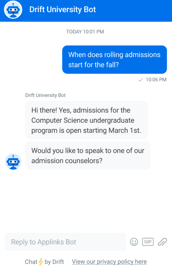The width and height of the screenshot is (172, 269).
Task: Click the 10:06 PM message time
Action: pyautogui.click(x=156, y=79)
